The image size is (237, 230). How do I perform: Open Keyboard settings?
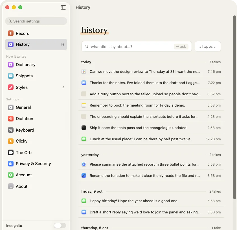point(36,130)
